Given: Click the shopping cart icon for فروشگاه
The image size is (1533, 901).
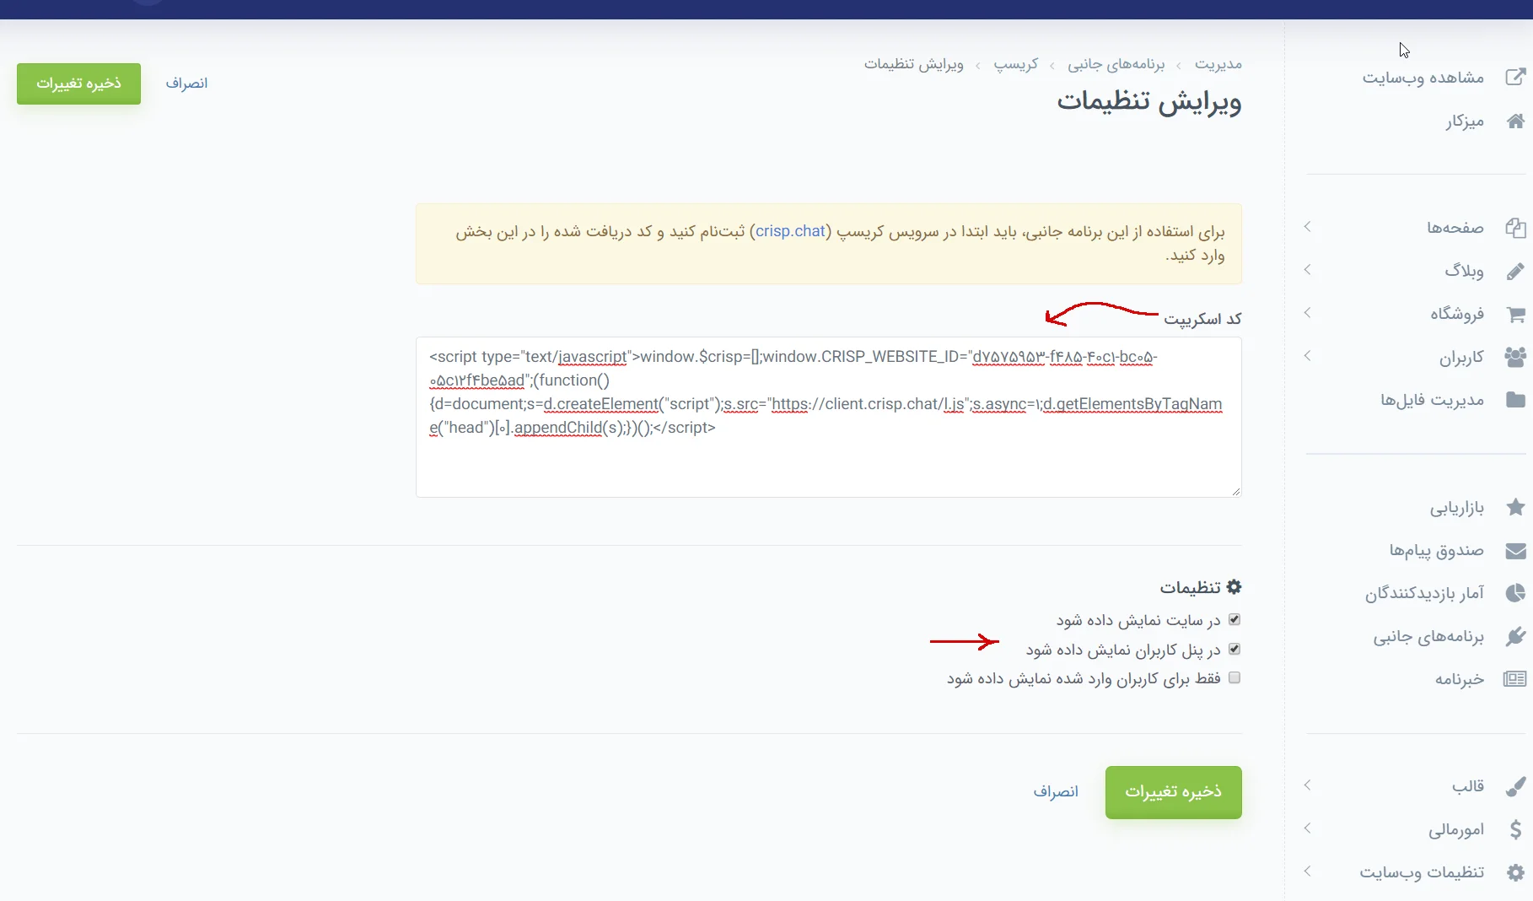Looking at the screenshot, I should coord(1515,314).
